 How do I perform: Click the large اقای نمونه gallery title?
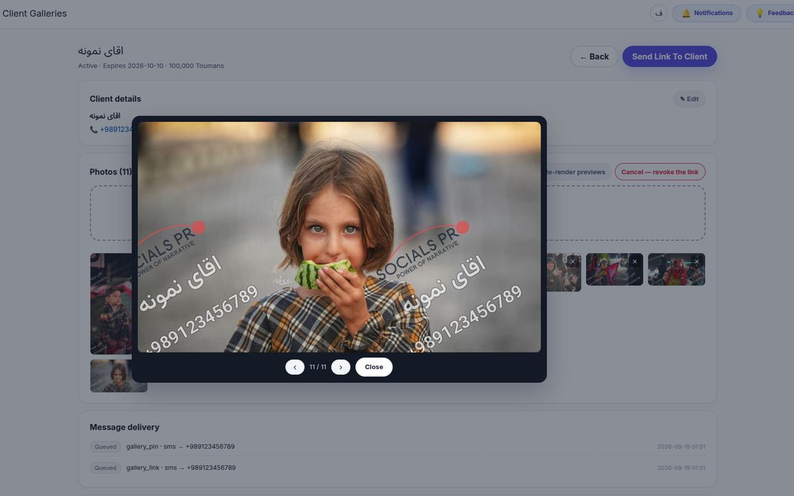coord(101,51)
